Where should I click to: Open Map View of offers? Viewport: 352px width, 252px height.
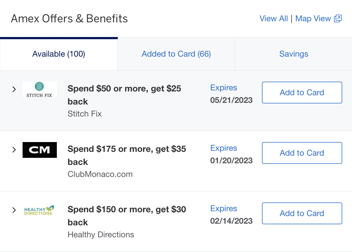click(x=313, y=18)
